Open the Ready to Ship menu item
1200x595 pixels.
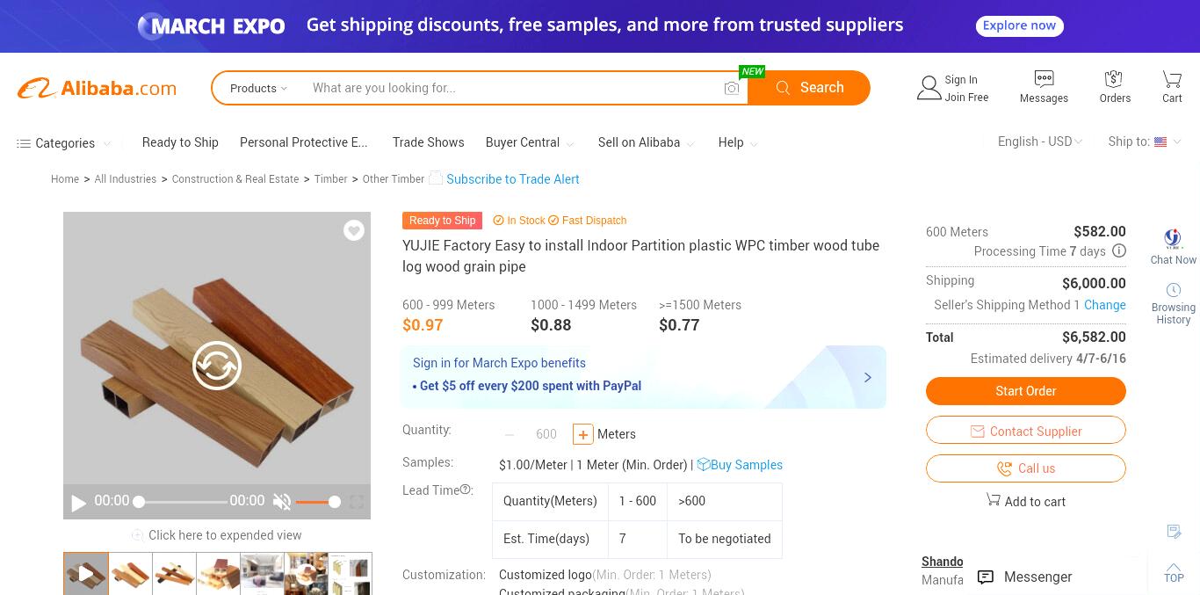[180, 142]
